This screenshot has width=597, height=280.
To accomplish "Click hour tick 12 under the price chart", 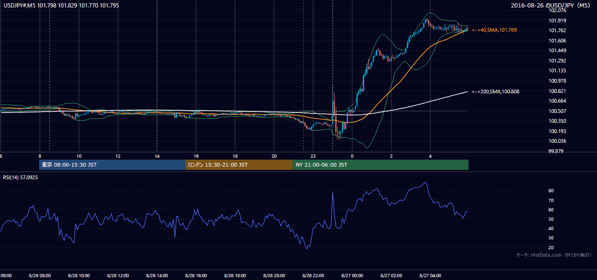I will [x=118, y=156].
